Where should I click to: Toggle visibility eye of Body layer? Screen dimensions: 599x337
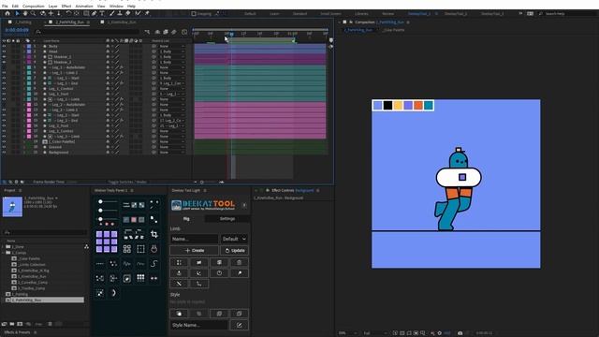(4, 46)
